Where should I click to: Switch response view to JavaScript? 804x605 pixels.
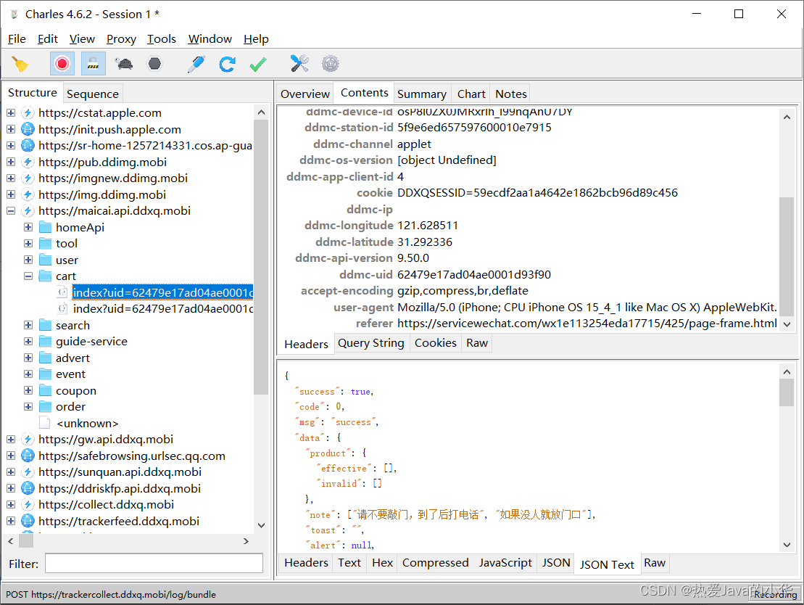click(505, 563)
